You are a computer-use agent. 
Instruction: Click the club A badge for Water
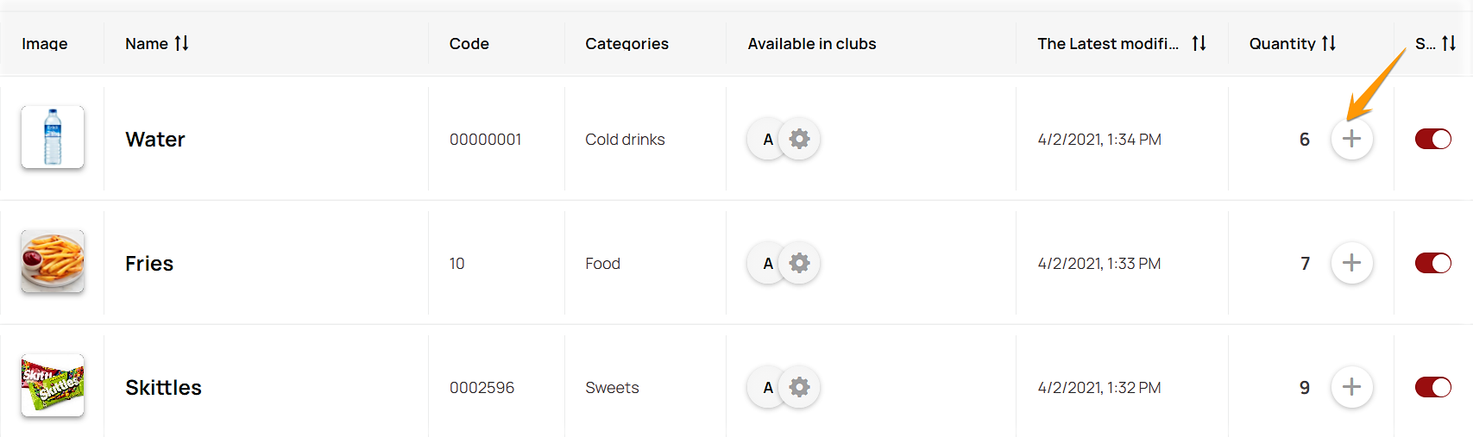tap(767, 140)
